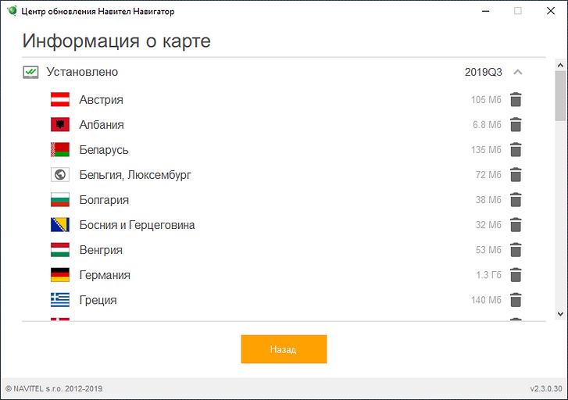568x400 pixels.
Task: Click the globe icon for Бельгия, Люксембург
Action: (60, 175)
